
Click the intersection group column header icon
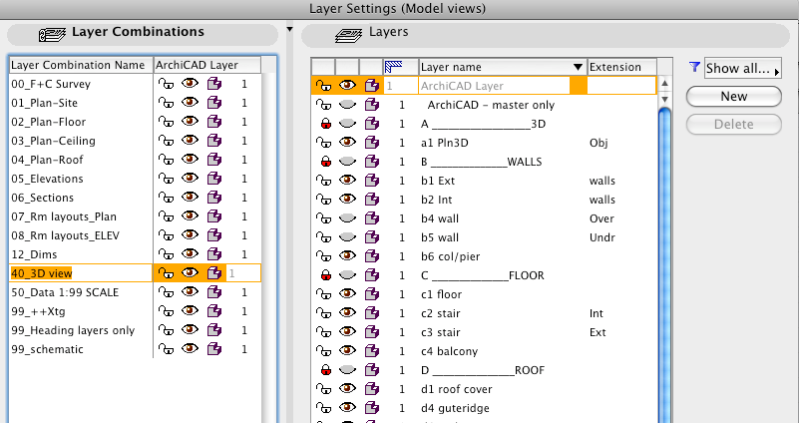click(393, 66)
